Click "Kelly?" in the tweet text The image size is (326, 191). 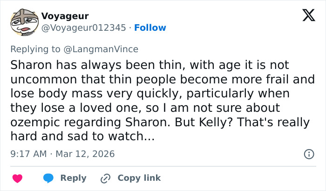click(259, 123)
